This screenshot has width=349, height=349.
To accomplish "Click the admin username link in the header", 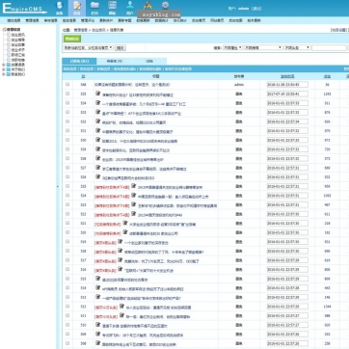I will click(x=244, y=9).
